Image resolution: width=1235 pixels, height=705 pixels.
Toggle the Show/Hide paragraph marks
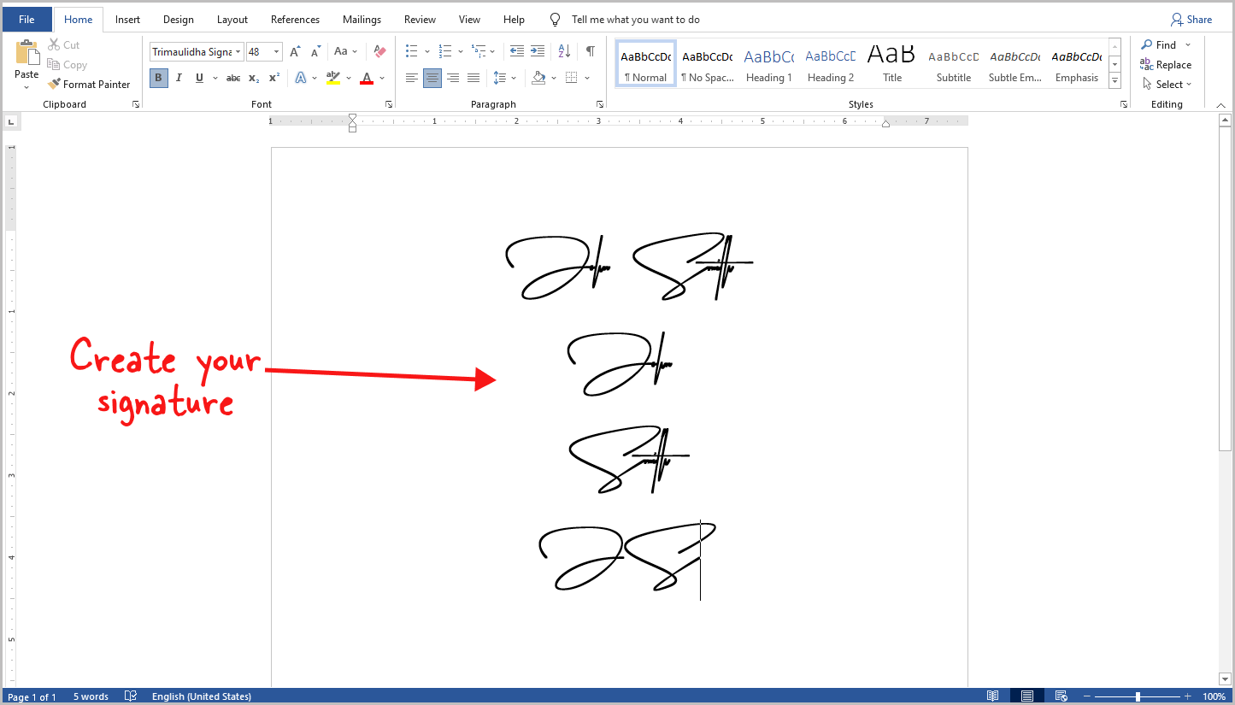[590, 51]
